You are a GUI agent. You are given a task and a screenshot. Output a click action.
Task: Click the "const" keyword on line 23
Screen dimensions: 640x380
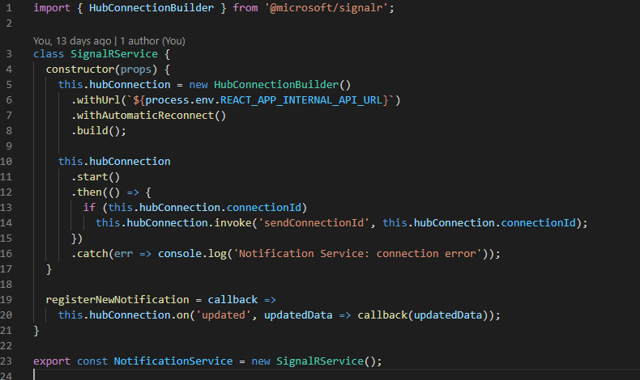pyautogui.click(x=92, y=361)
